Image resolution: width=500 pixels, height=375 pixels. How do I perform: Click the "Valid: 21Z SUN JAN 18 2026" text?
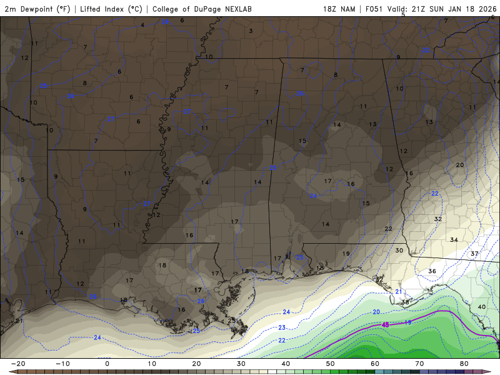tap(442, 9)
